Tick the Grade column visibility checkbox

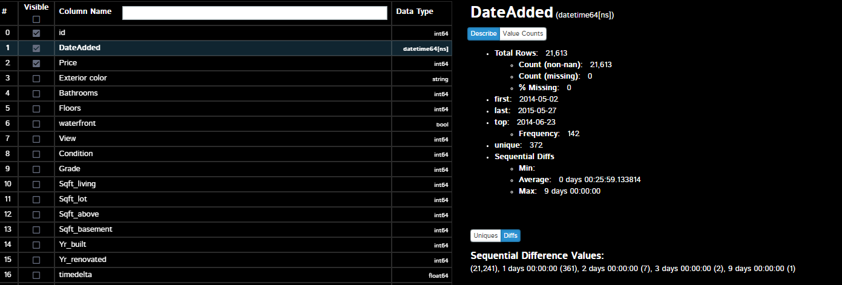[x=36, y=169]
